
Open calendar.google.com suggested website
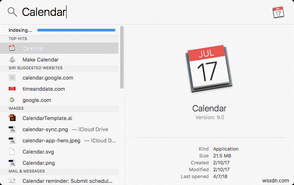59,77
